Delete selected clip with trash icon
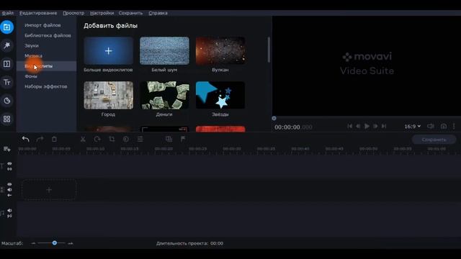461x259 pixels. pyautogui.click(x=54, y=139)
